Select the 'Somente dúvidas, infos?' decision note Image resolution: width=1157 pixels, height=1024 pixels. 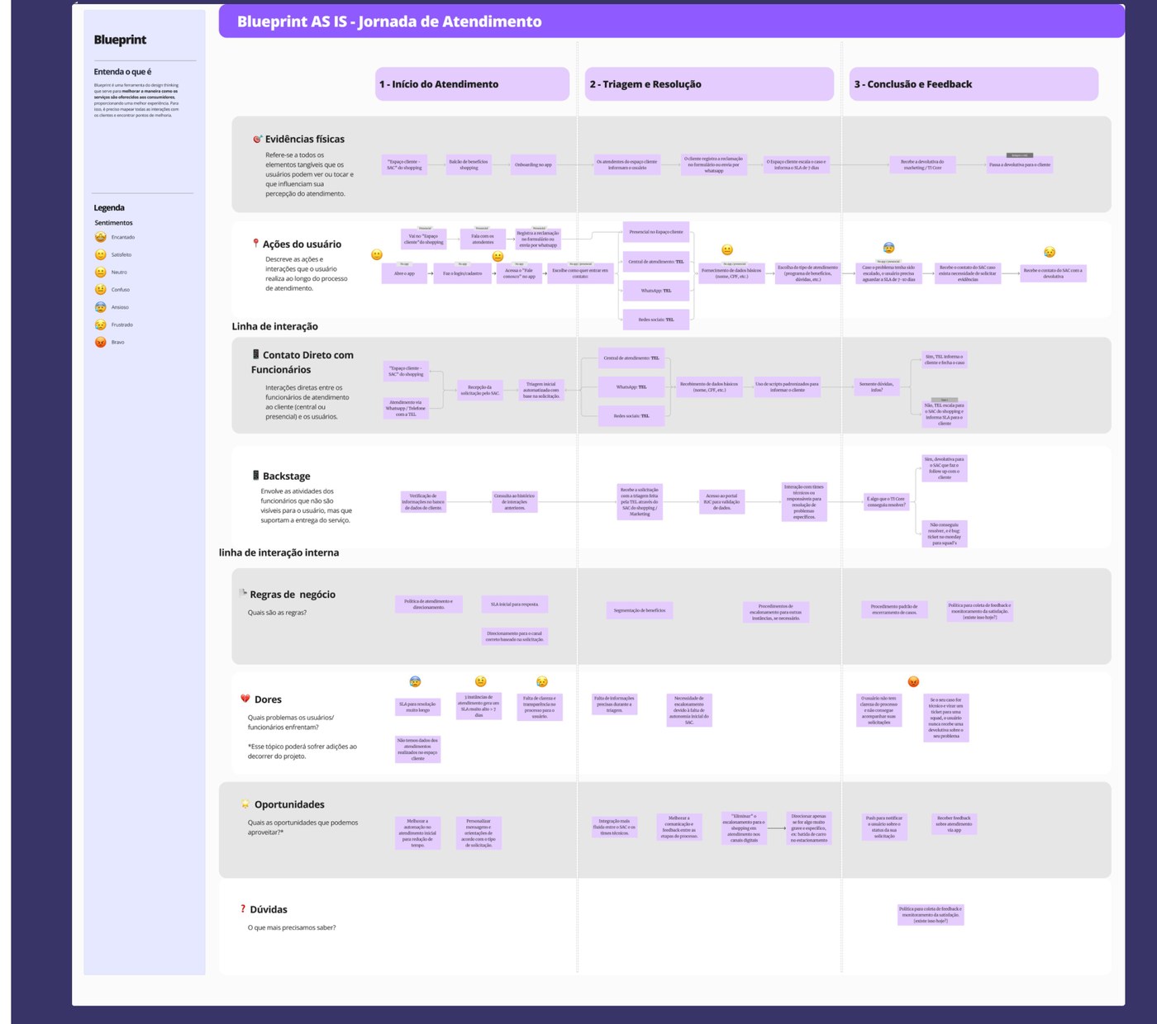point(877,386)
